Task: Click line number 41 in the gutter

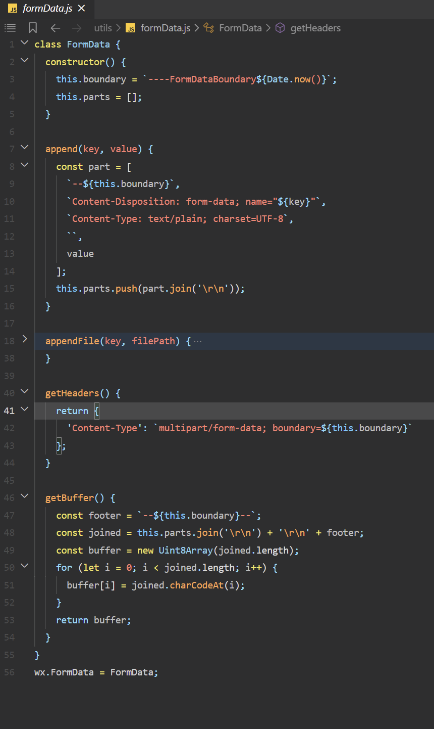Action: (x=10, y=411)
